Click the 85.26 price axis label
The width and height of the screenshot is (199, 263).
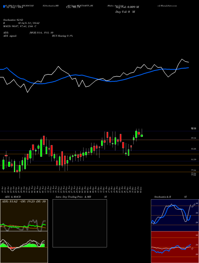pos(193,149)
